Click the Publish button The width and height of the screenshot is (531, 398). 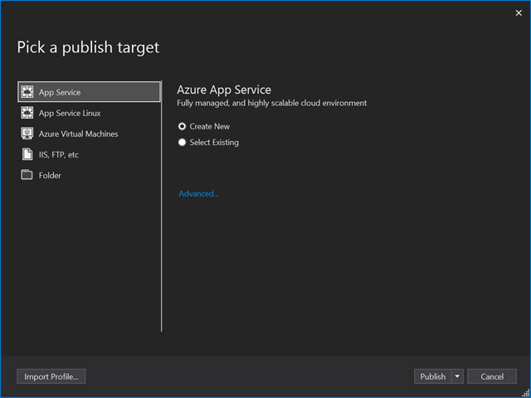tap(433, 376)
